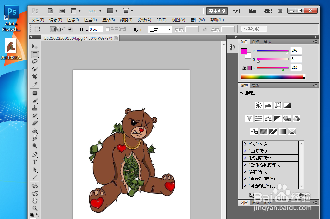330x219 pixels.
Task: Open the History panel icon
Action: [x=232, y=47]
